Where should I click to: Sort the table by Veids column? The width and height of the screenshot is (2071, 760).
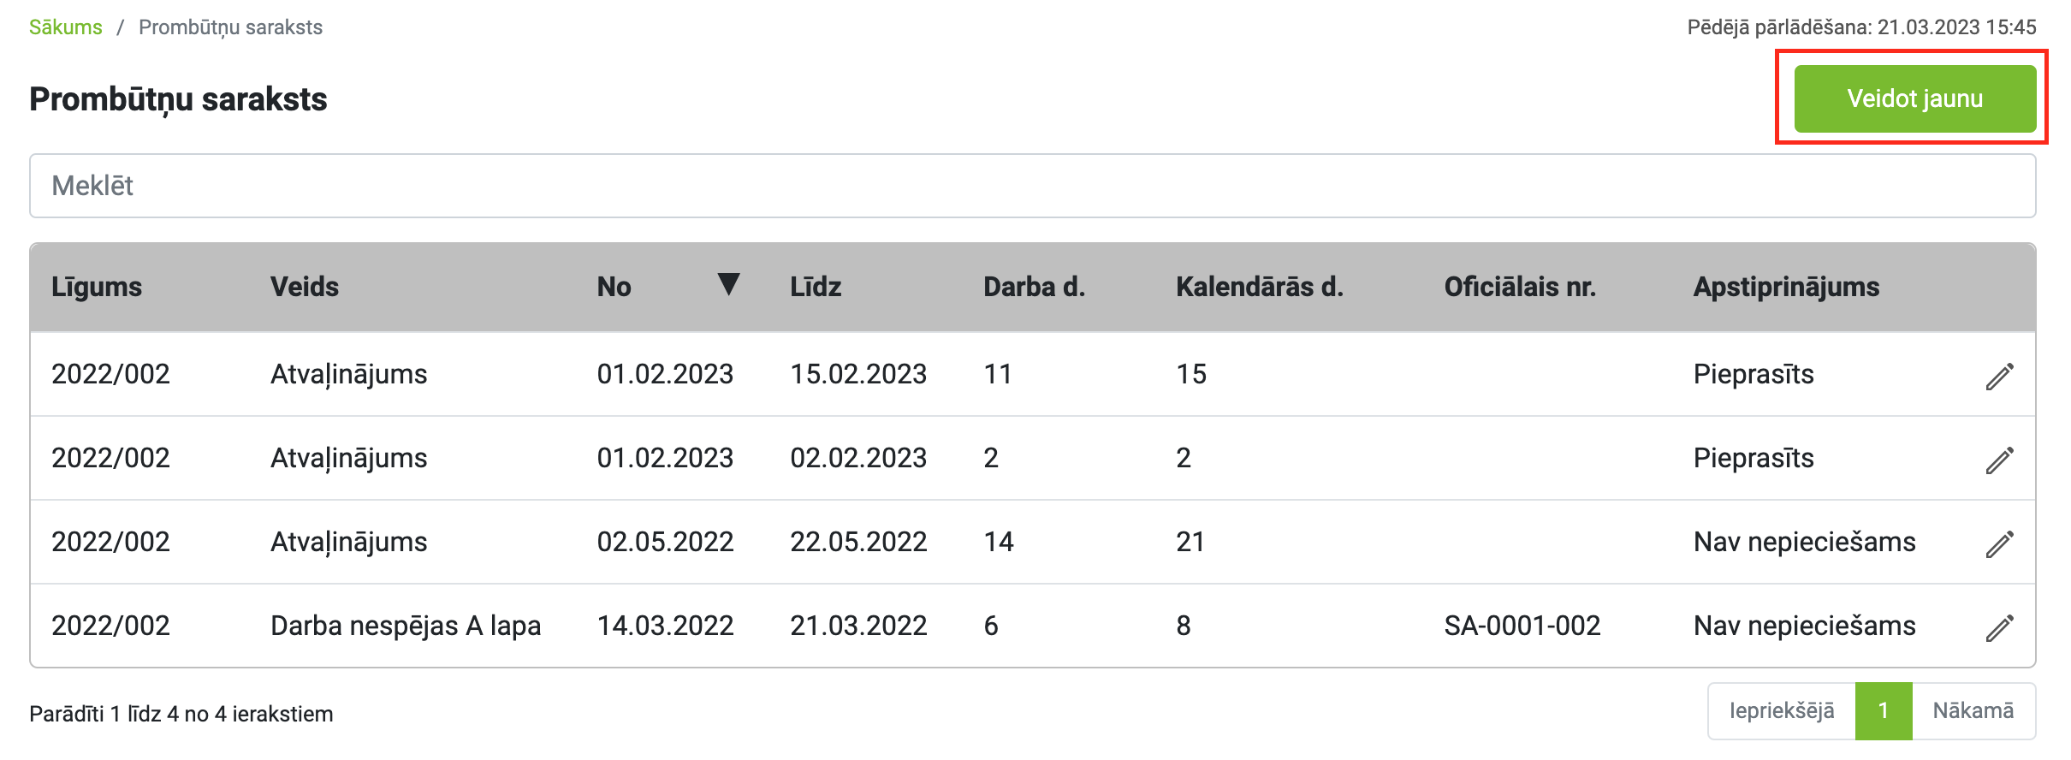pyautogui.click(x=305, y=287)
